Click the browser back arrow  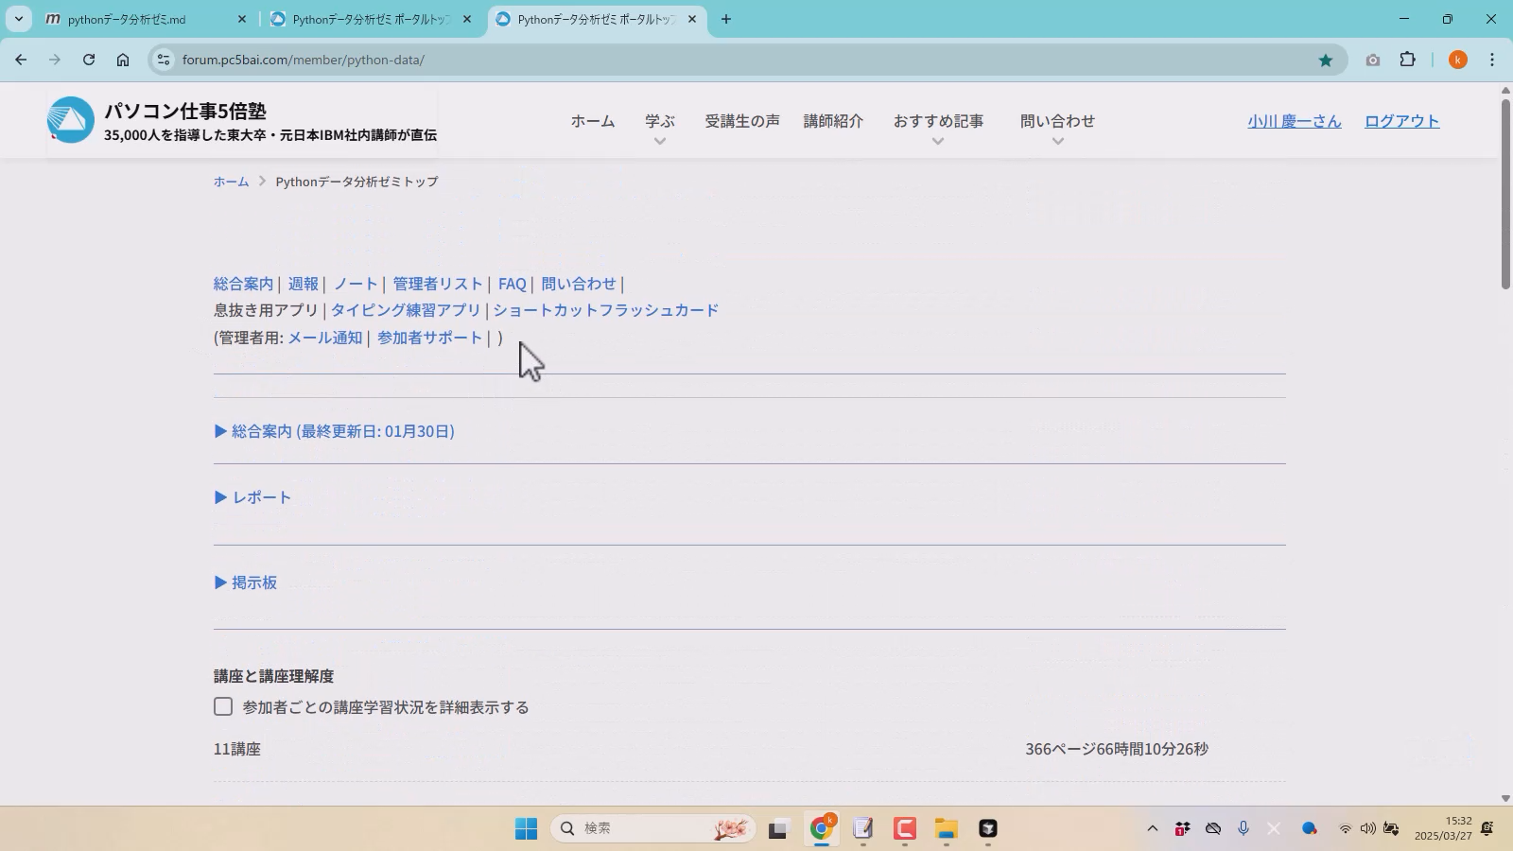21,60
